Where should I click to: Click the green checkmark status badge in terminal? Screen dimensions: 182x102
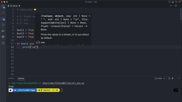tap(176, 90)
